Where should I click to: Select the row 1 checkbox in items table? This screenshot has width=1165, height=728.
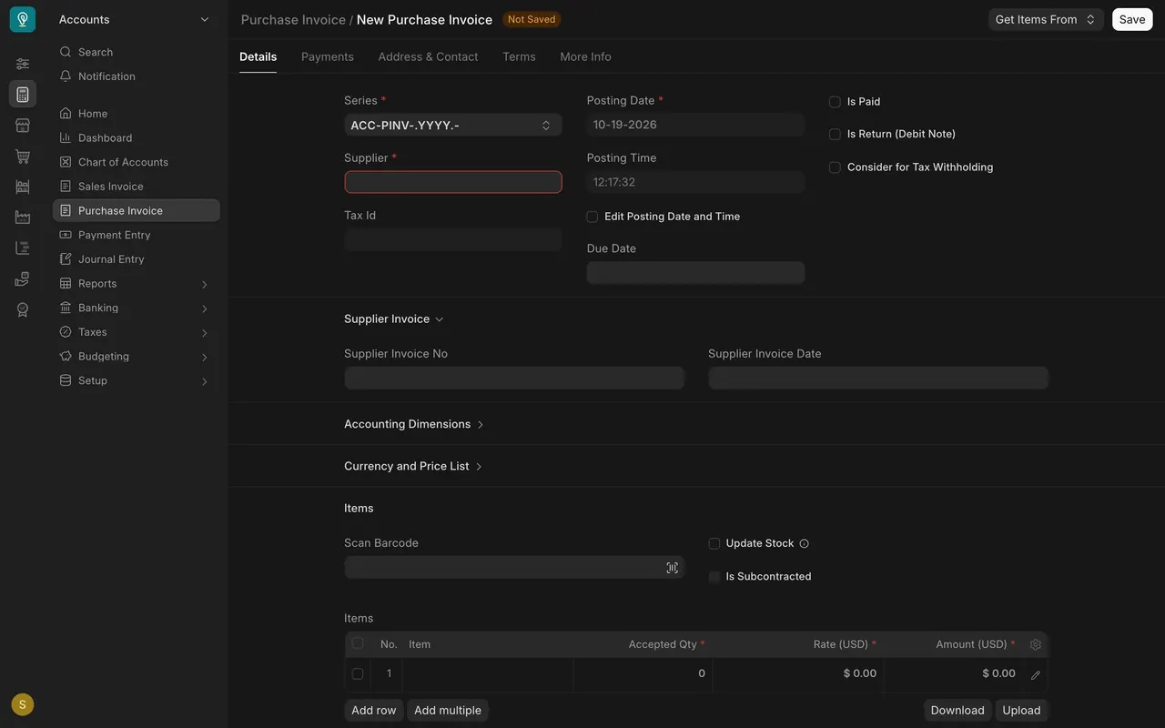coord(358,673)
